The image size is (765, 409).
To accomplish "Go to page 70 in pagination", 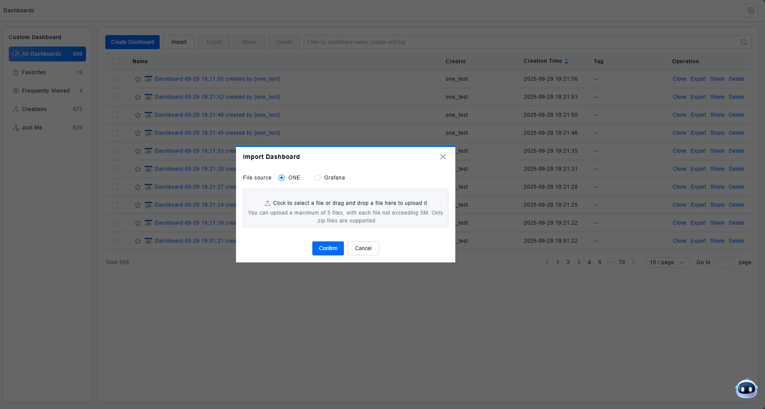I will (622, 262).
